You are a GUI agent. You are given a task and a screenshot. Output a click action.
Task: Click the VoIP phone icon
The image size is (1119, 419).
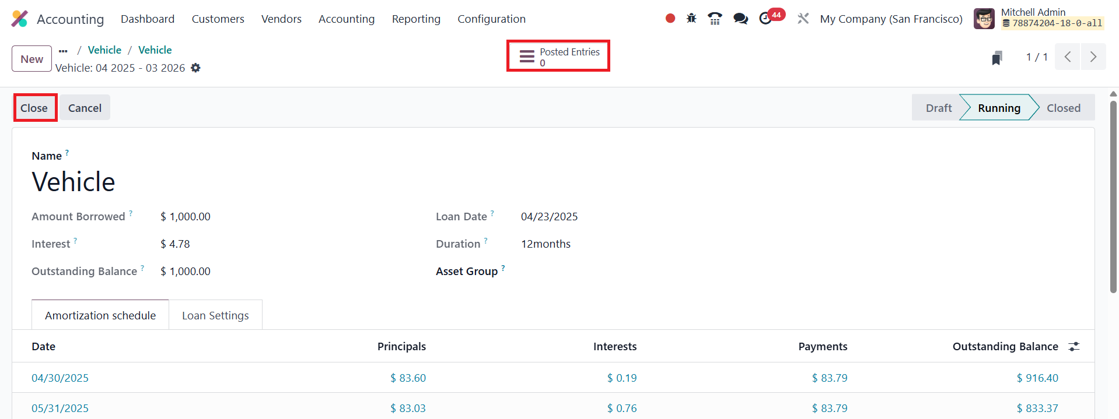point(715,19)
